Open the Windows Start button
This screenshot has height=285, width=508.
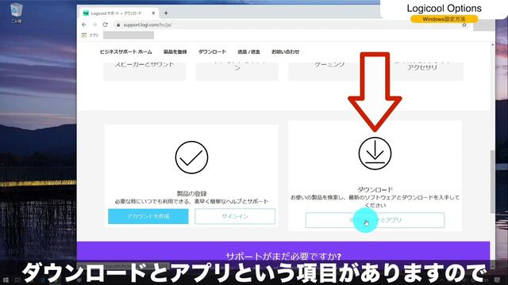[x=6, y=279]
